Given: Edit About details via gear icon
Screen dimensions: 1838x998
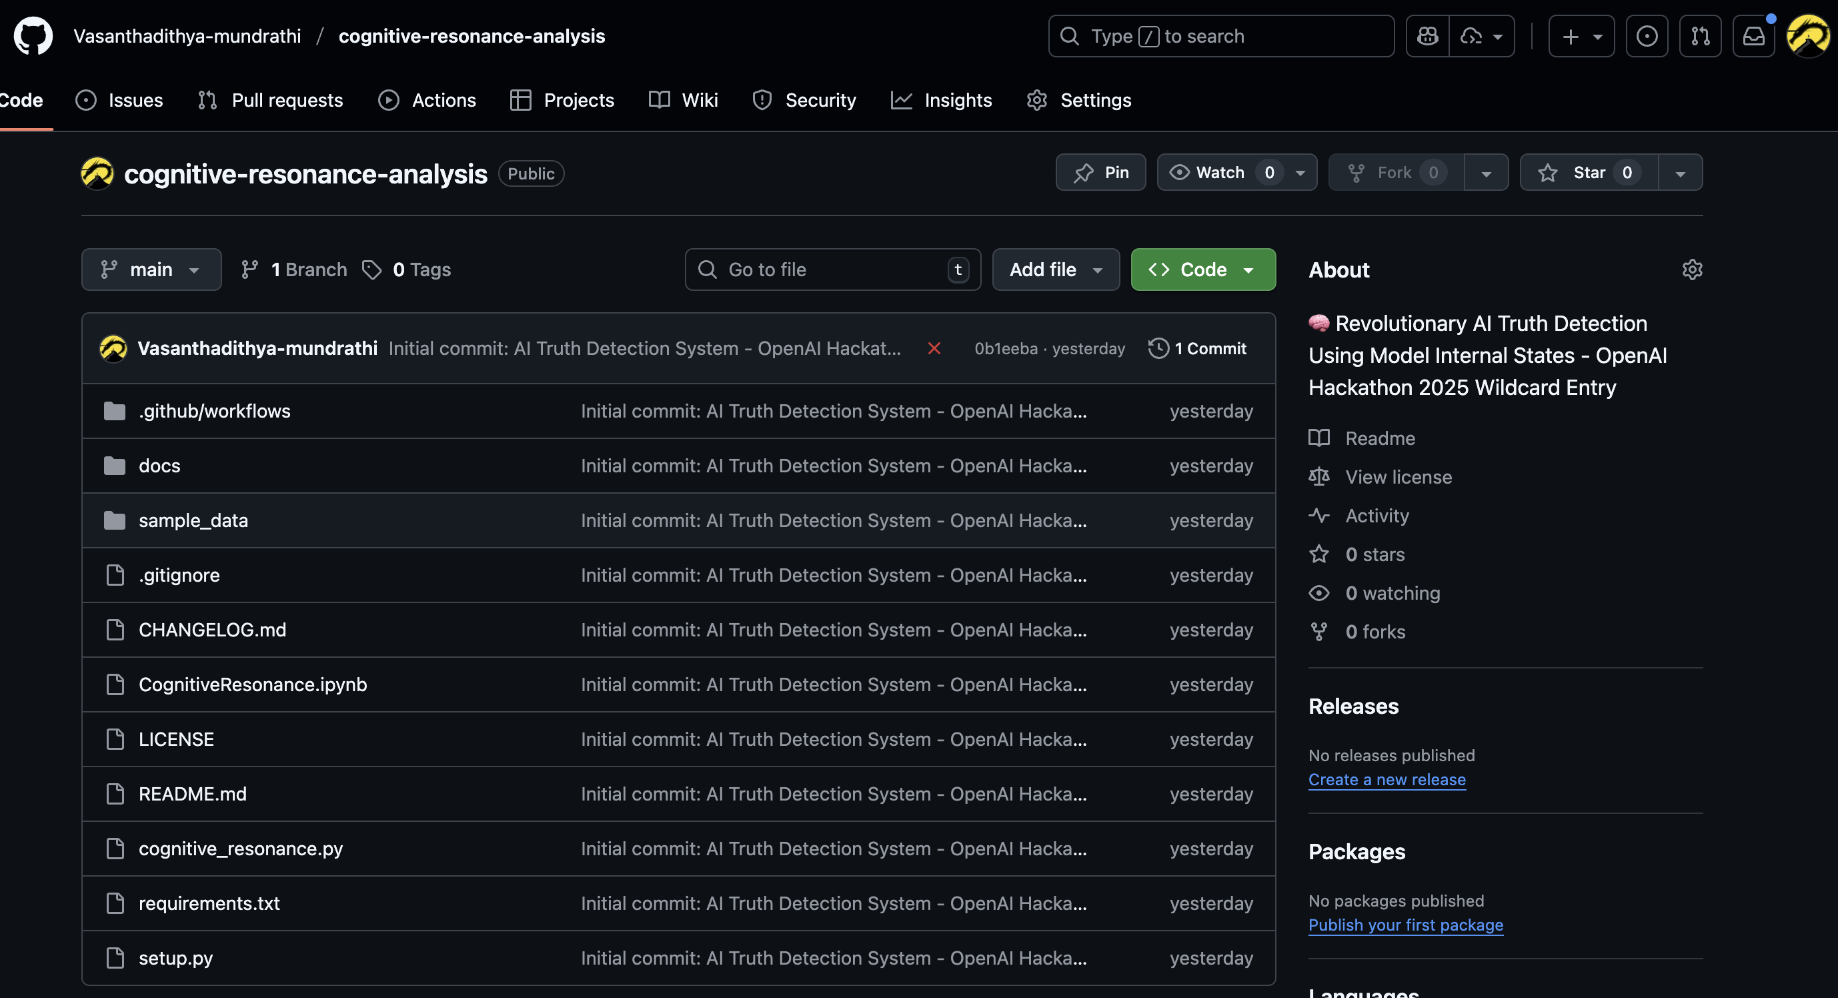Looking at the screenshot, I should point(1692,270).
